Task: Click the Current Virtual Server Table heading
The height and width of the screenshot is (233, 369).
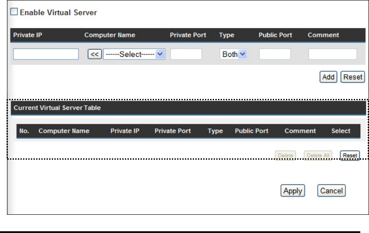Action: pyautogui.click(x=57, y=108)
